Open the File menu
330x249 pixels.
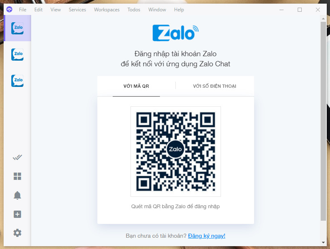23,10
